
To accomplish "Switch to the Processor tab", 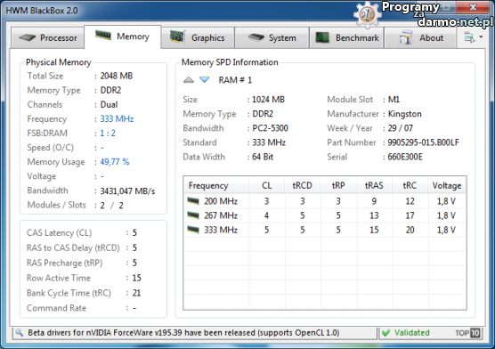I will [x=48, y=38].
